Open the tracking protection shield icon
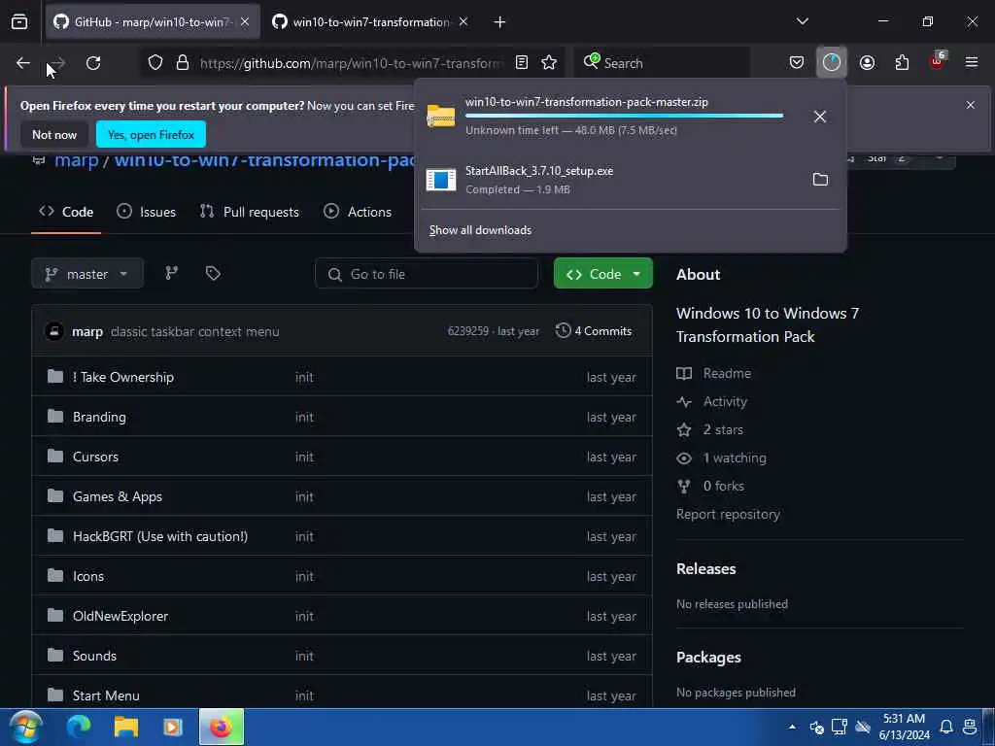 [155, 63]
